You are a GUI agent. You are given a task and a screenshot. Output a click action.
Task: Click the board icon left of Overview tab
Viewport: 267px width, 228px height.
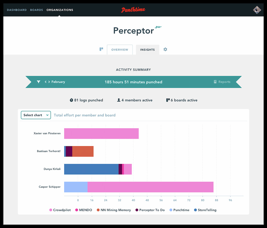click(101, 49)
